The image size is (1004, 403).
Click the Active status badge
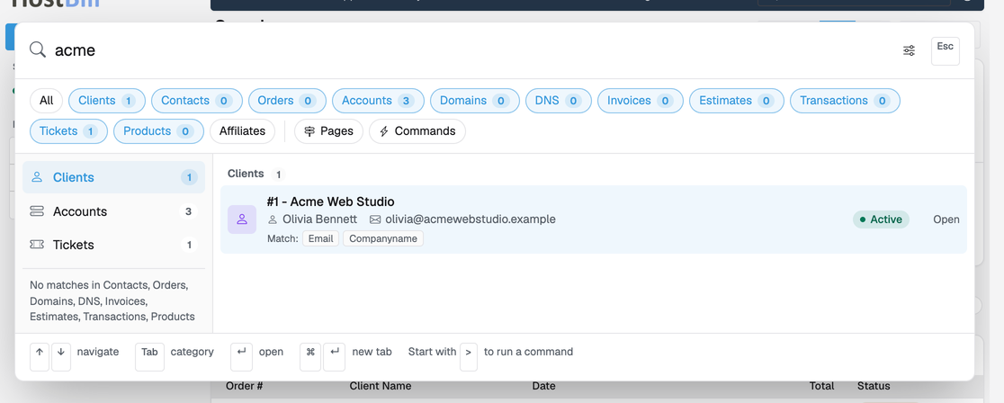pyautogui.click(x=881, y=219)
